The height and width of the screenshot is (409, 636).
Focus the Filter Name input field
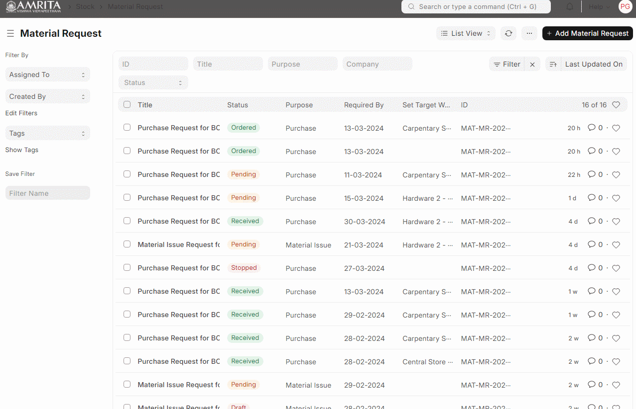(47, 193)
